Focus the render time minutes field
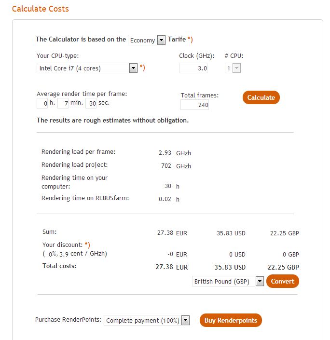This screenshot has width=330, height=340. 63,103
